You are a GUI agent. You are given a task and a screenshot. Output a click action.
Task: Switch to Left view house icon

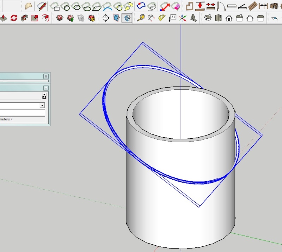260,18
